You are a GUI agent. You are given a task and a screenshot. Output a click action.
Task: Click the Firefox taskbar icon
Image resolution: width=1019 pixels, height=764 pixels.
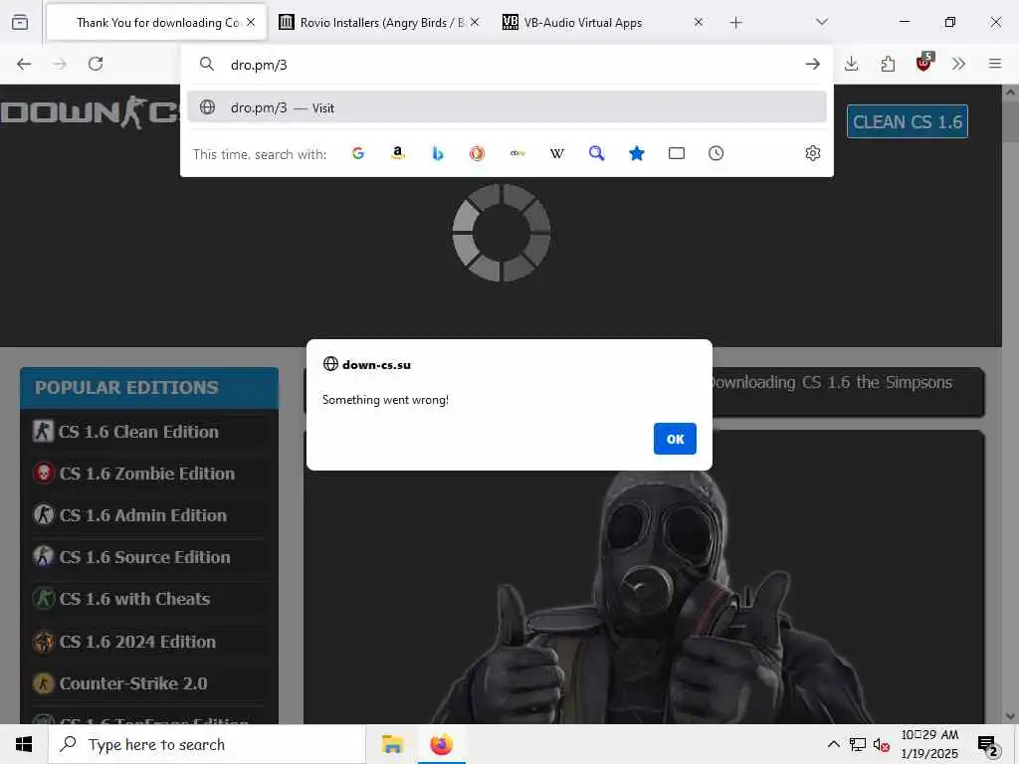pos(441,744)
